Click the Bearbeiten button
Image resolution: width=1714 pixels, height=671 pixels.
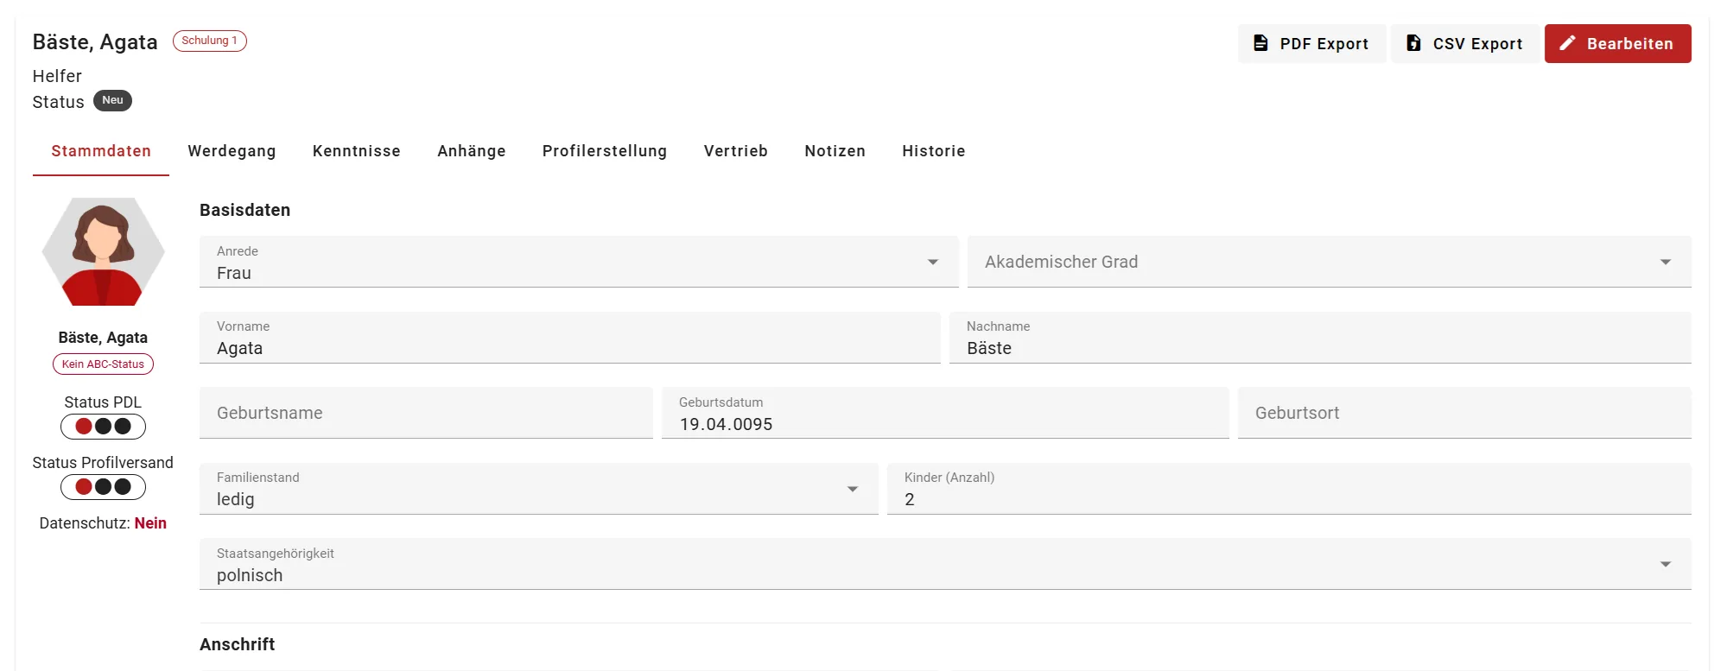point(1618,43)
